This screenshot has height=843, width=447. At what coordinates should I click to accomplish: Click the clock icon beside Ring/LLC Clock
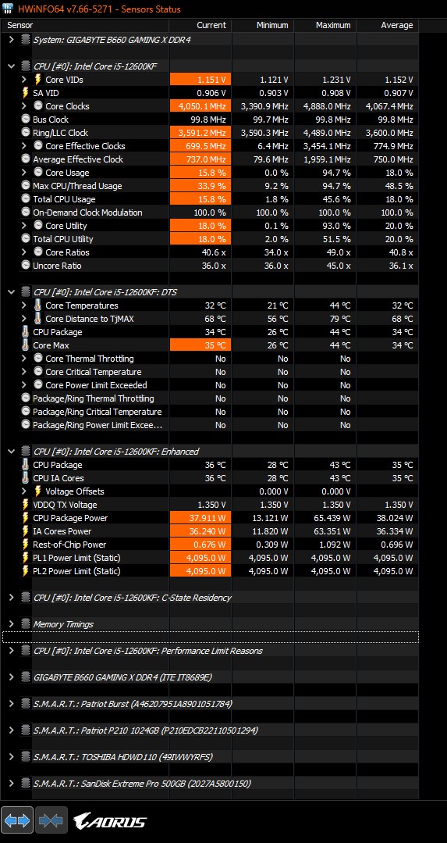(x=25, y=132)
